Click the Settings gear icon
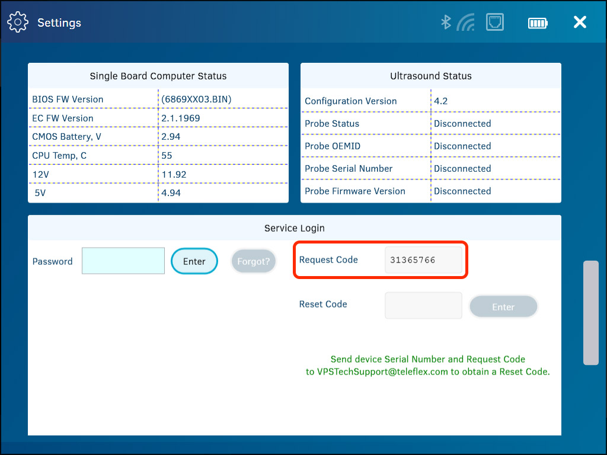 point(18,23)
